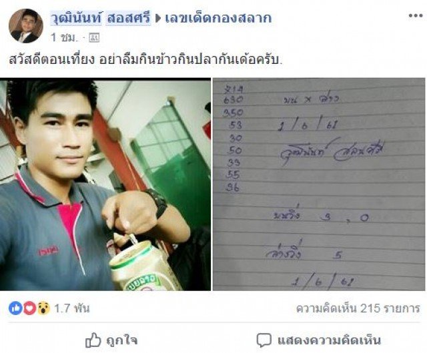Click the Chang beer can in the selfie
Image resolution: width=427 pixels, height=353 pixels.
click(x=143, y=266)
